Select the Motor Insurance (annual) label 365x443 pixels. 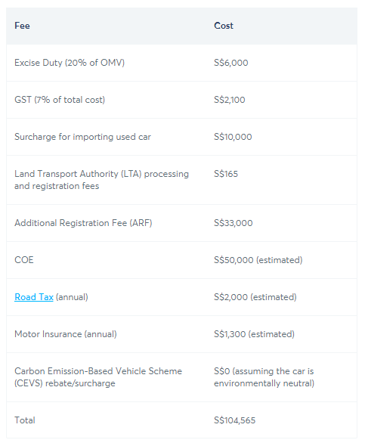66,334
